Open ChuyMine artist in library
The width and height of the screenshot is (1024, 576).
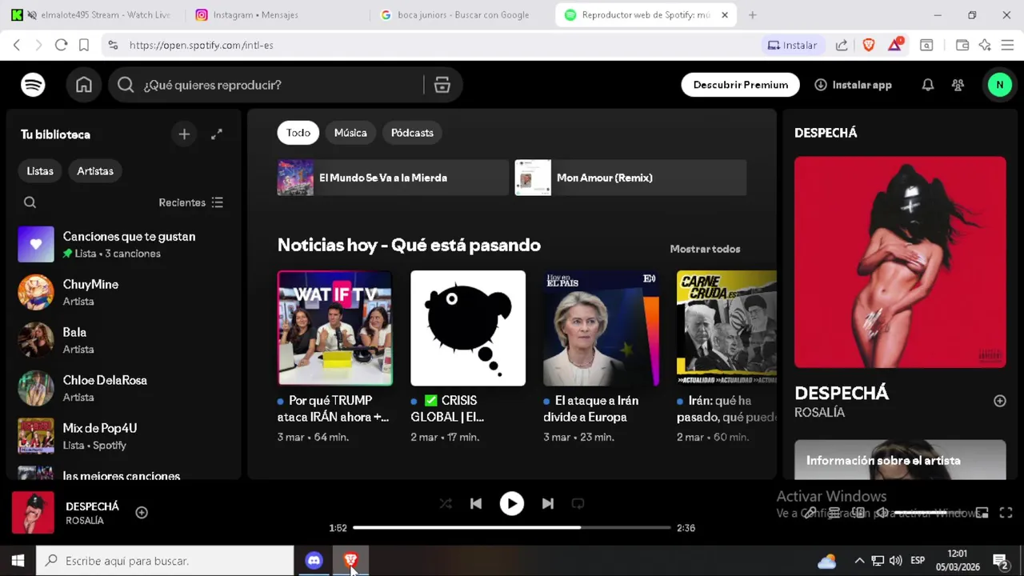[x=124, y=293]
